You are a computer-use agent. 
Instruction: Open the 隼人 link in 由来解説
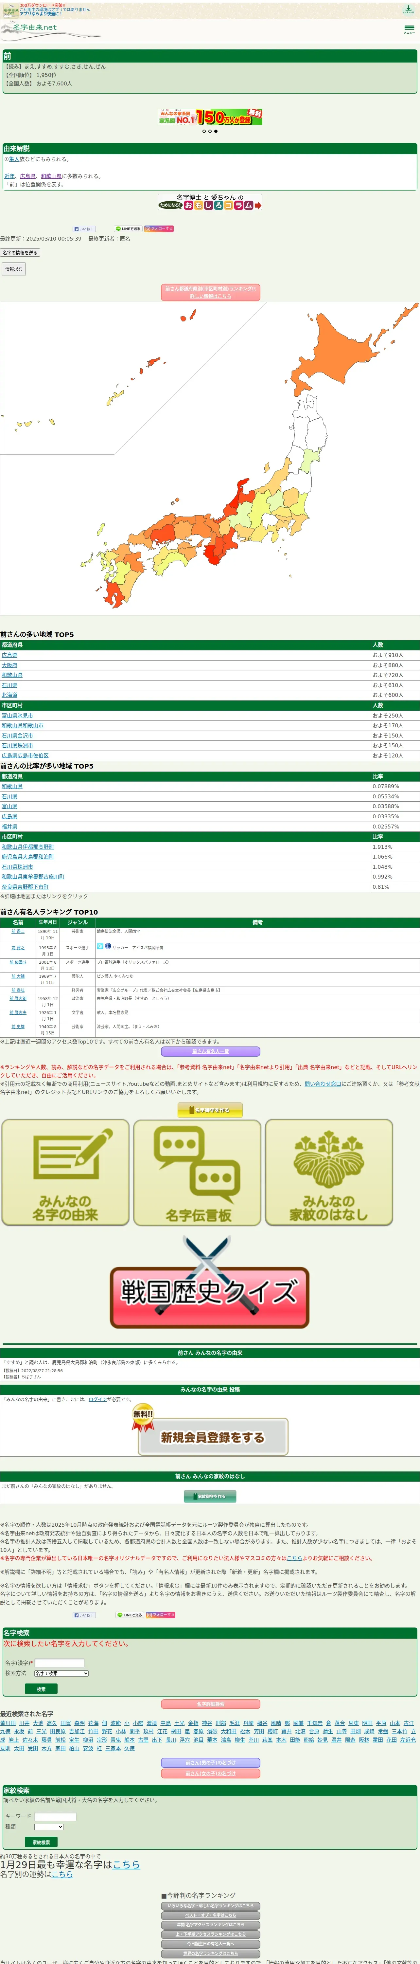(x=14, y=159)
